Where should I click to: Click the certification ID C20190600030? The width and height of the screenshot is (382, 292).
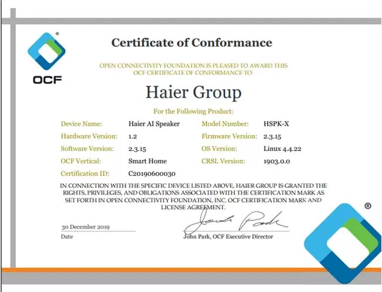tap(152, 174)
